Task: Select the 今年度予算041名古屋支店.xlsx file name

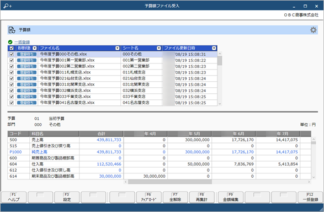Action: (x=67, y=103)
